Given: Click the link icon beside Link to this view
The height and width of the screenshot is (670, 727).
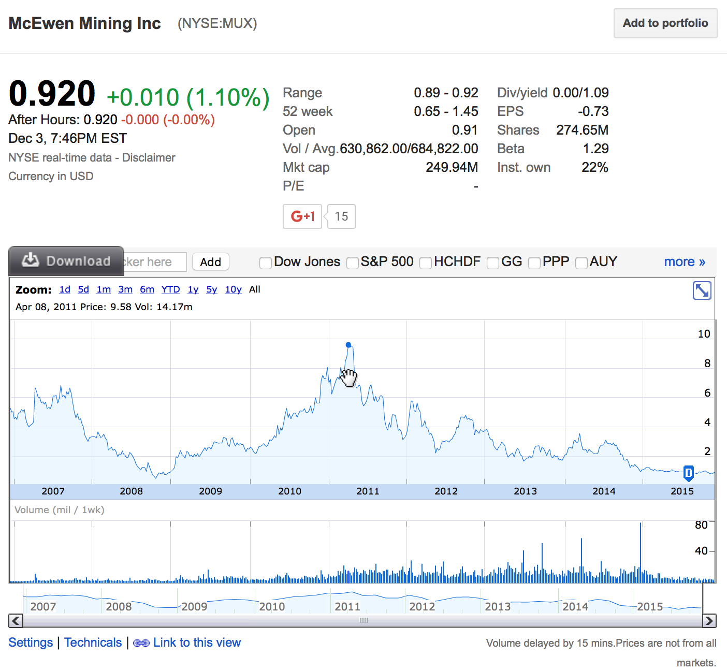Looking at the screenshot, I should (141, 643).
